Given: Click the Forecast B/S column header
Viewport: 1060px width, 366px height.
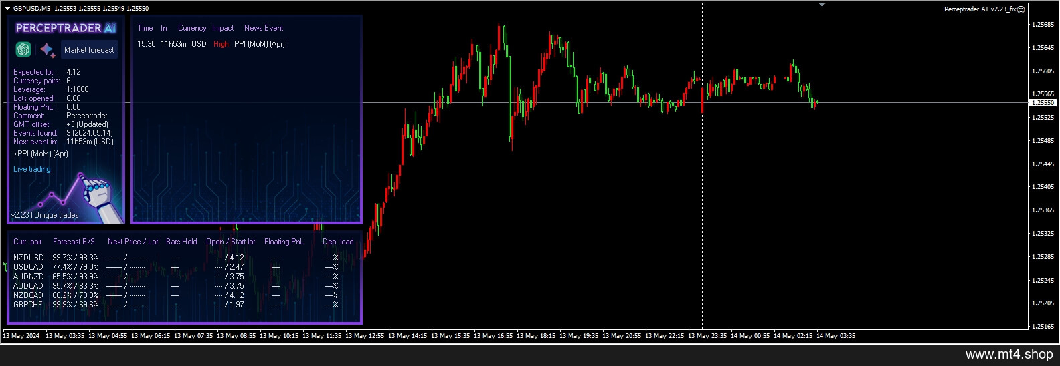Looking at the screenshot, I should [74, 242].
